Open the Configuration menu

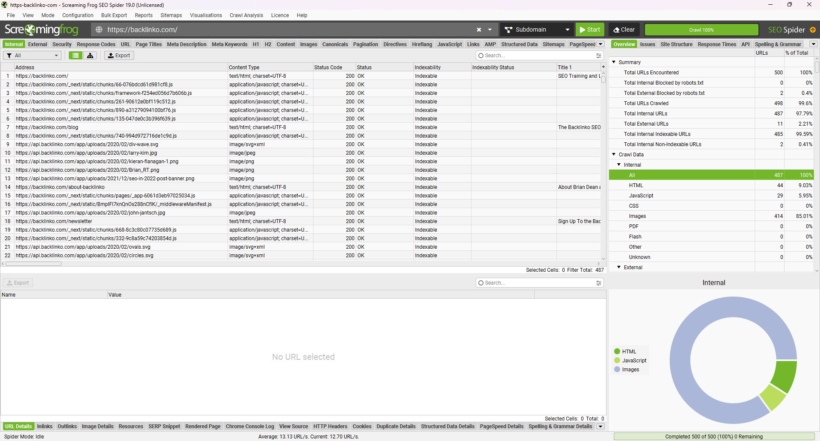78,15
